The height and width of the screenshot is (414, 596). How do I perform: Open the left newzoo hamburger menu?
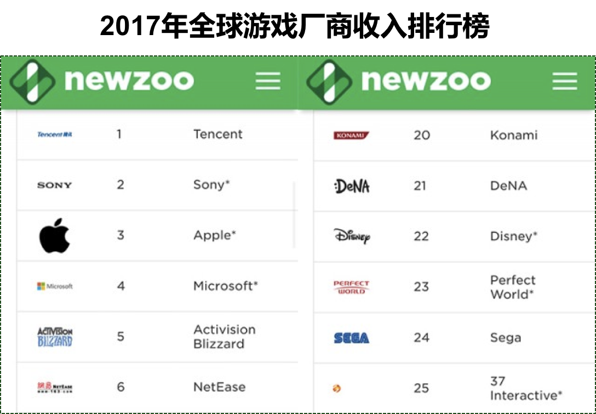(268, 81)
